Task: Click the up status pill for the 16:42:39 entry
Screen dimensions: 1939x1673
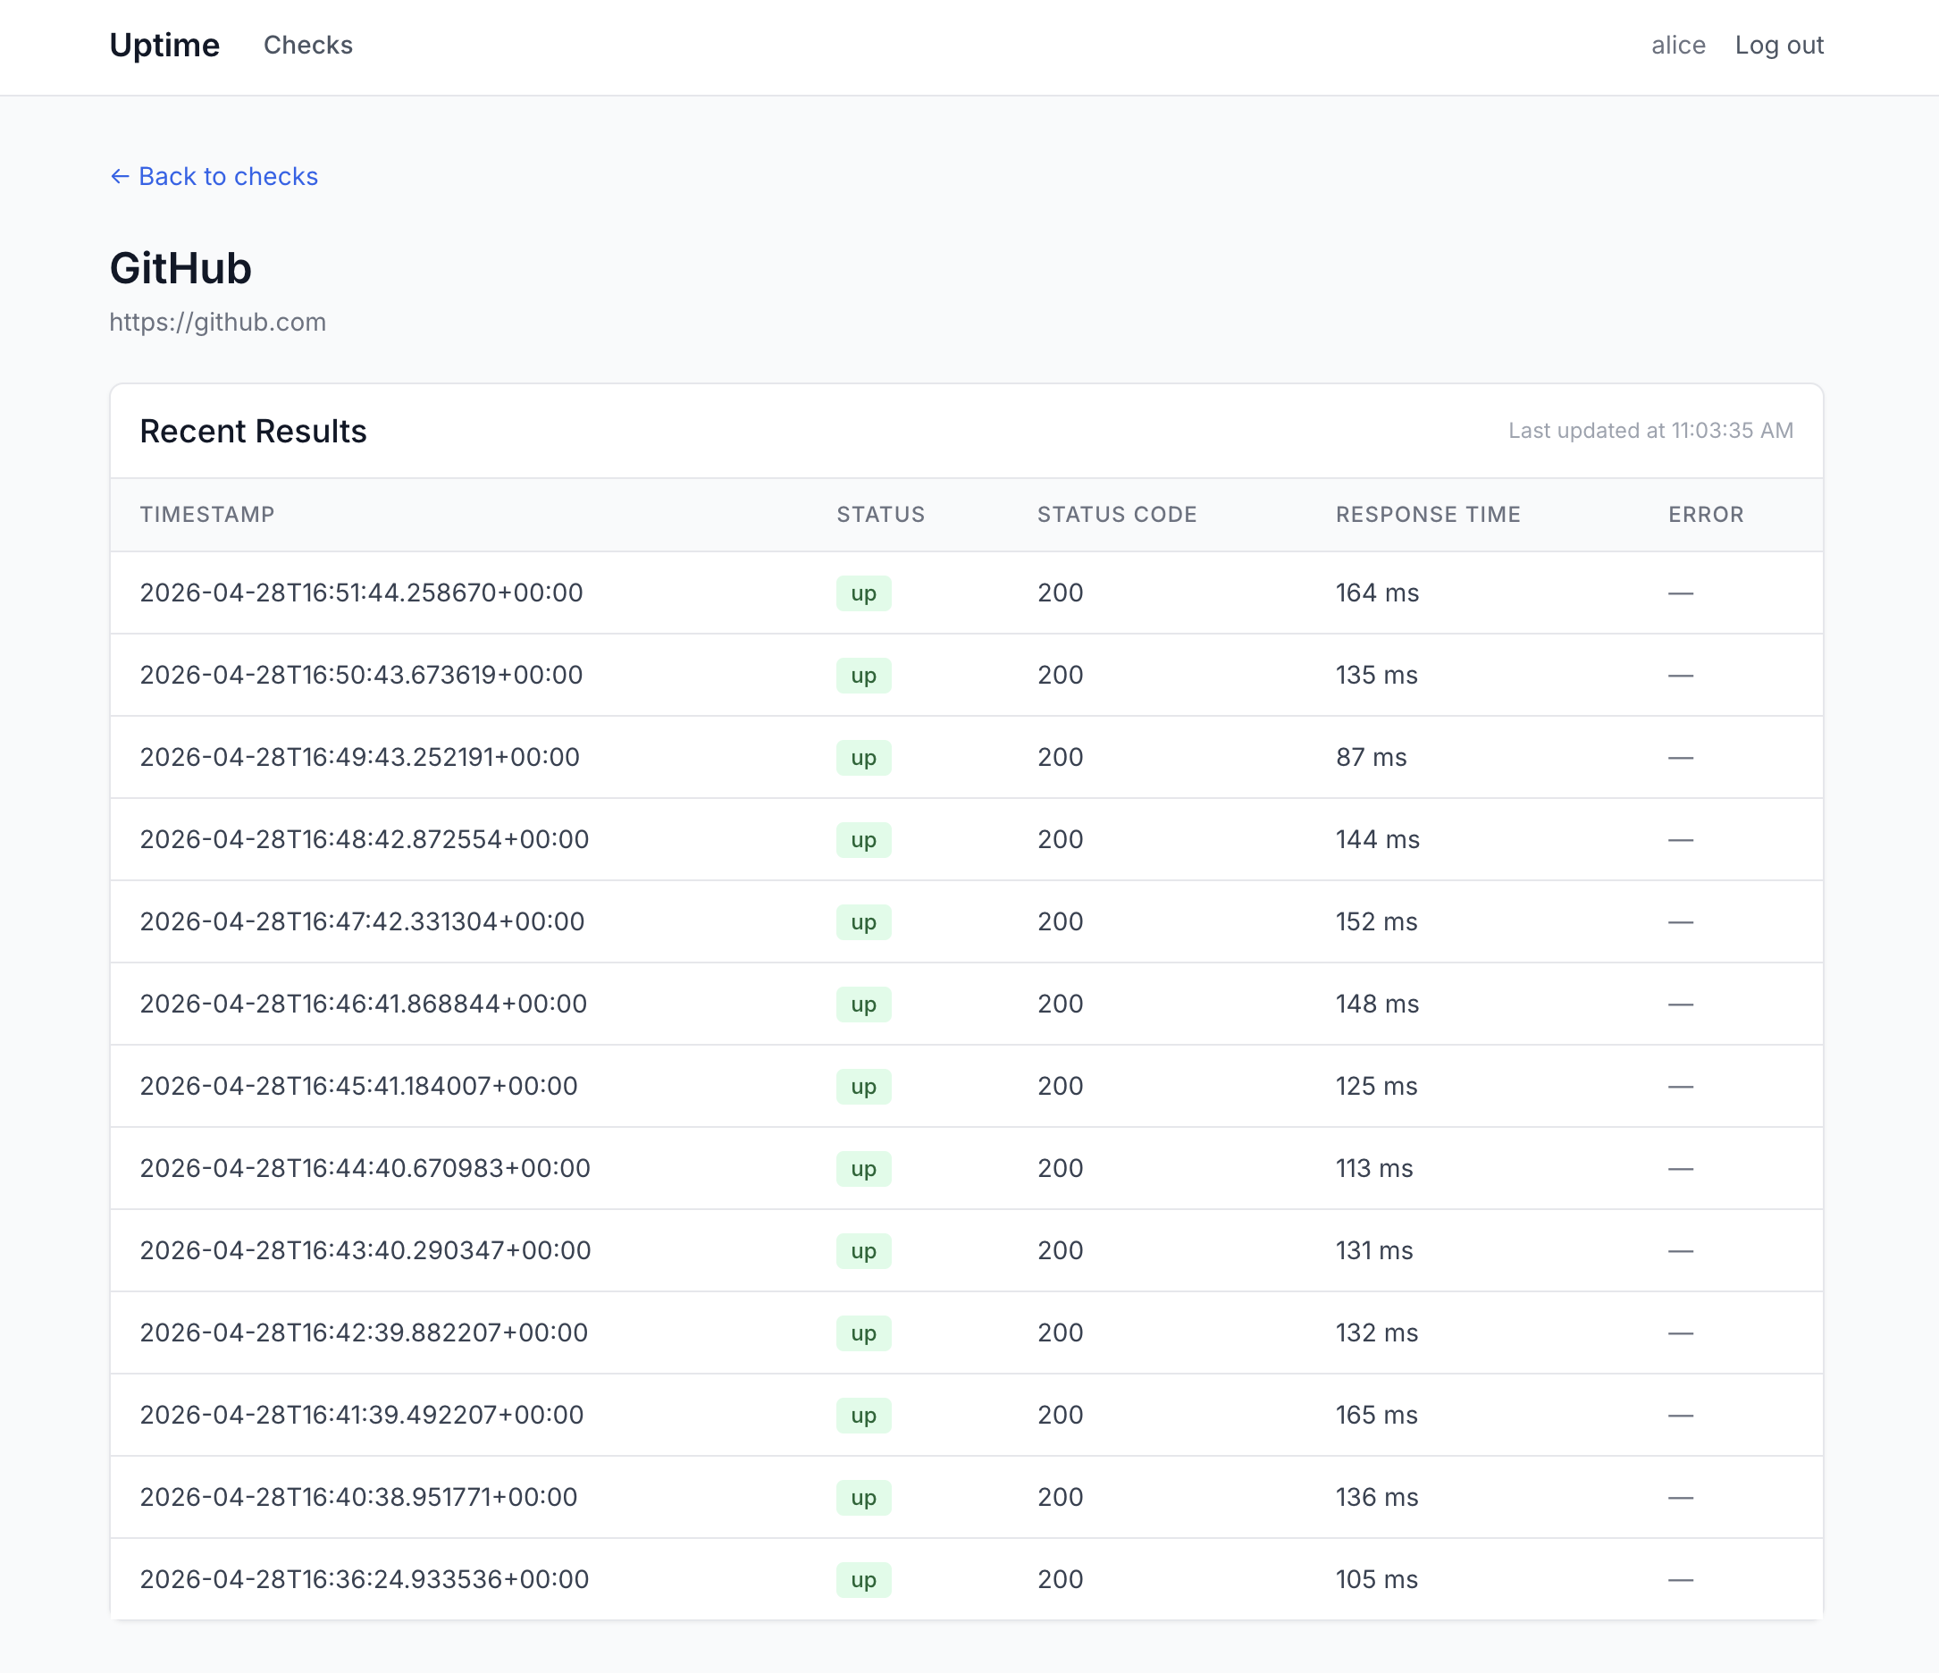Action: (863, 1333)
